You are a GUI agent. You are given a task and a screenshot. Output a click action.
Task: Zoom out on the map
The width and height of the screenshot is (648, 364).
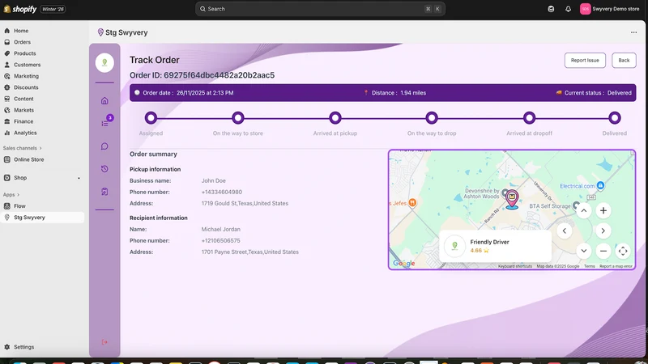click(x=603, y=251)
